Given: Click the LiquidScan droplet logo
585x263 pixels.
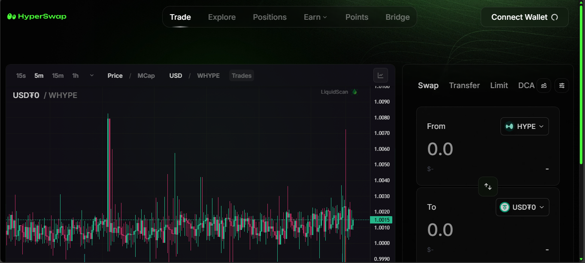Looking at the screenshot, I should coord(355,92).
